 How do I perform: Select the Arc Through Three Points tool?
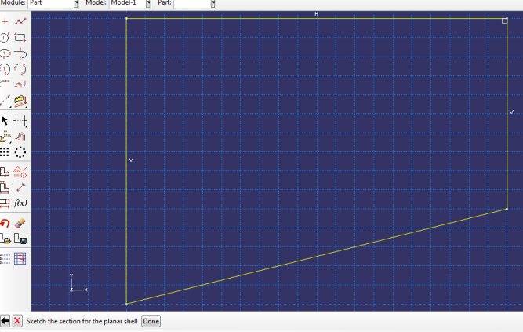20,69
